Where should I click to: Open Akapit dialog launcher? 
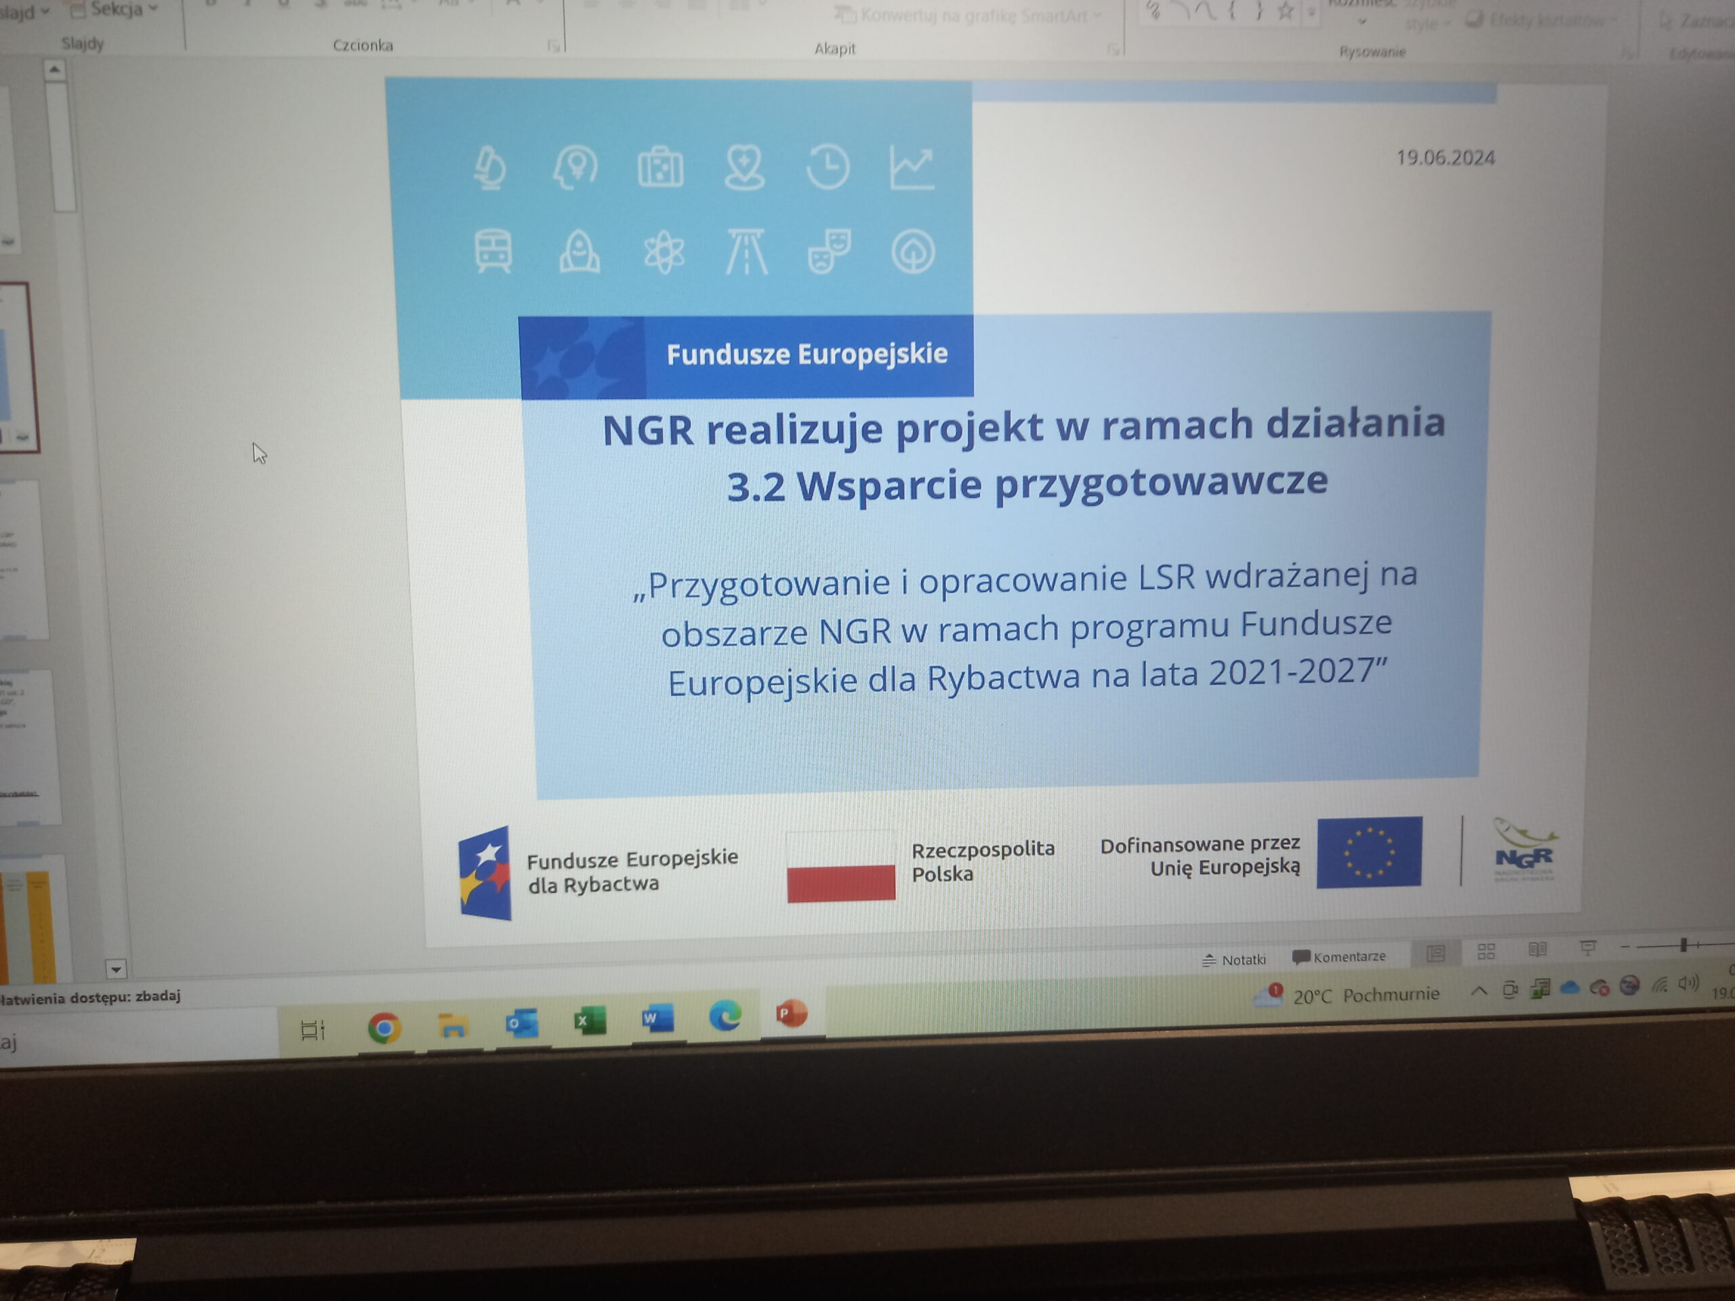[x=1113, y=50]
